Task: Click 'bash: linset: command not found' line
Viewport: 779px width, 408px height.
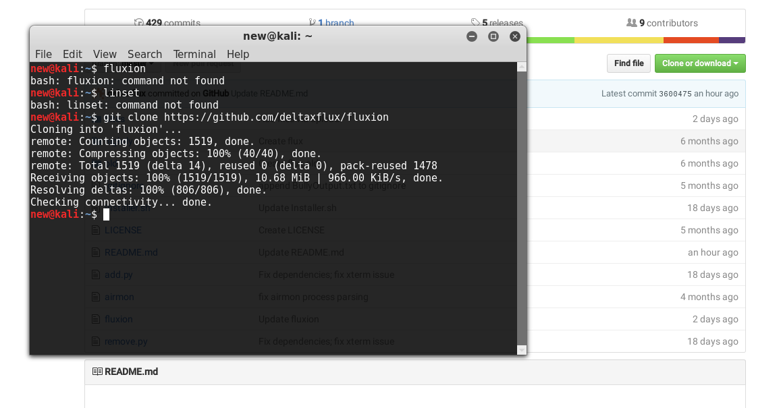Action: (124, 105)
